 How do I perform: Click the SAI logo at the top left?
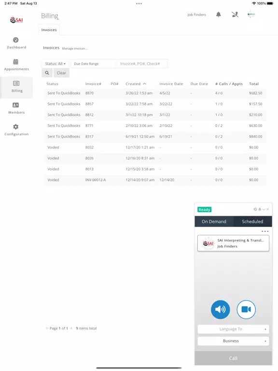point(16,20)
